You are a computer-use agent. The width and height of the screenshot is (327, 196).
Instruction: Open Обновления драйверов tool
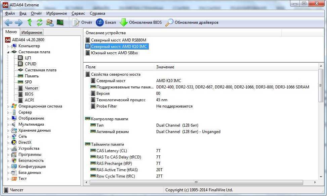[192, 22]
